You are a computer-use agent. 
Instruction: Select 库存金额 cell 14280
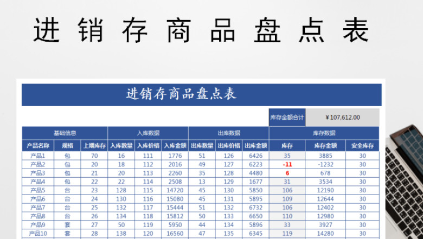(325, 234)
